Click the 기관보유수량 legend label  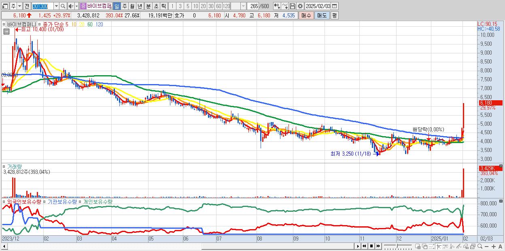click(62, 201)
